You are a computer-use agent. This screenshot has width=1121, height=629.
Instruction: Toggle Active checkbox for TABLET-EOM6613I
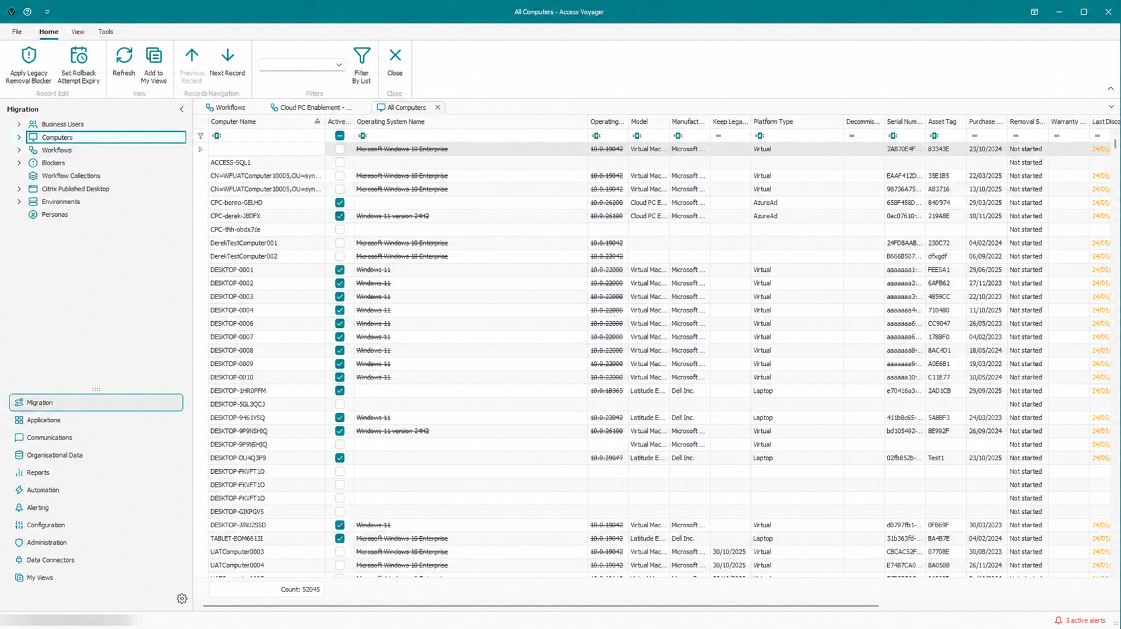pyautogui.click(x=340, y=539)
